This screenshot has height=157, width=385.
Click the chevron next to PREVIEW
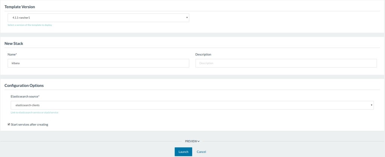(199, 141)
